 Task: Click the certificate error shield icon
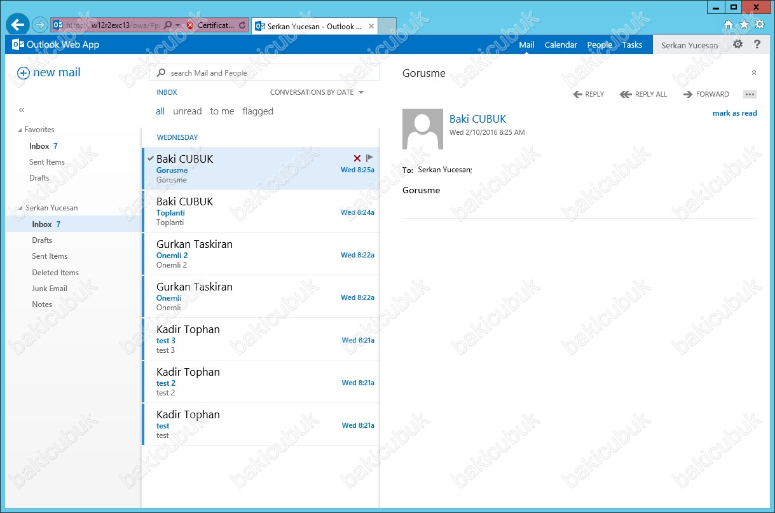tap(189, 25)
